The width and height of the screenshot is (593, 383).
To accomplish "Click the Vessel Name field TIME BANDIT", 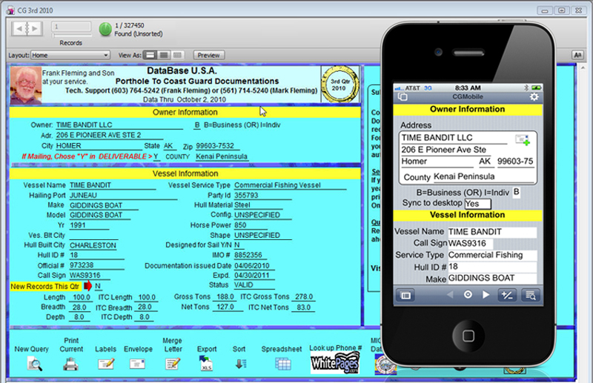I will [113, 185].
